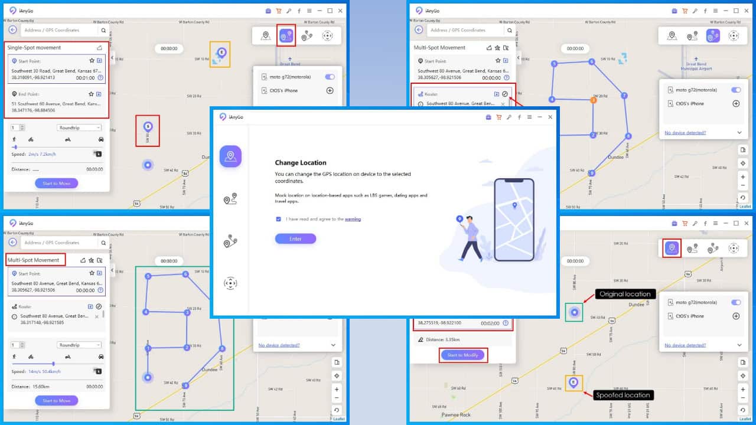Collapse the side panel in upper-right Multi-Spot window
This screenshot has height=425, width=756.
519,57
